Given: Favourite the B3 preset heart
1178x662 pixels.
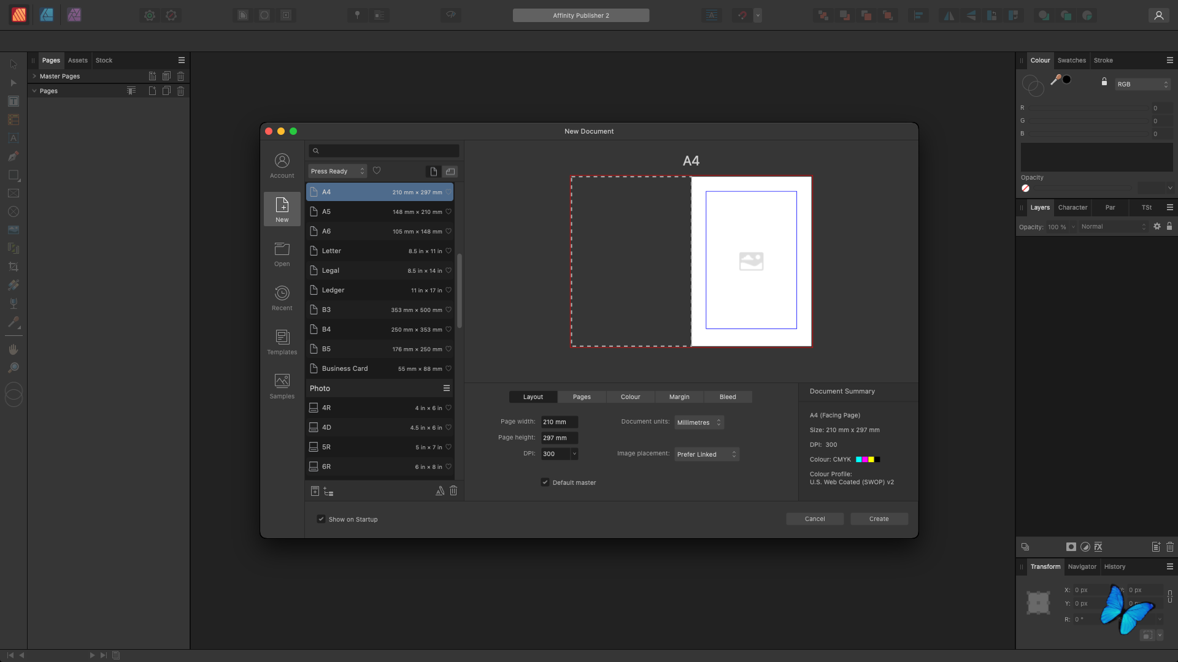Looking at the screenshot, I should (448, 310).
